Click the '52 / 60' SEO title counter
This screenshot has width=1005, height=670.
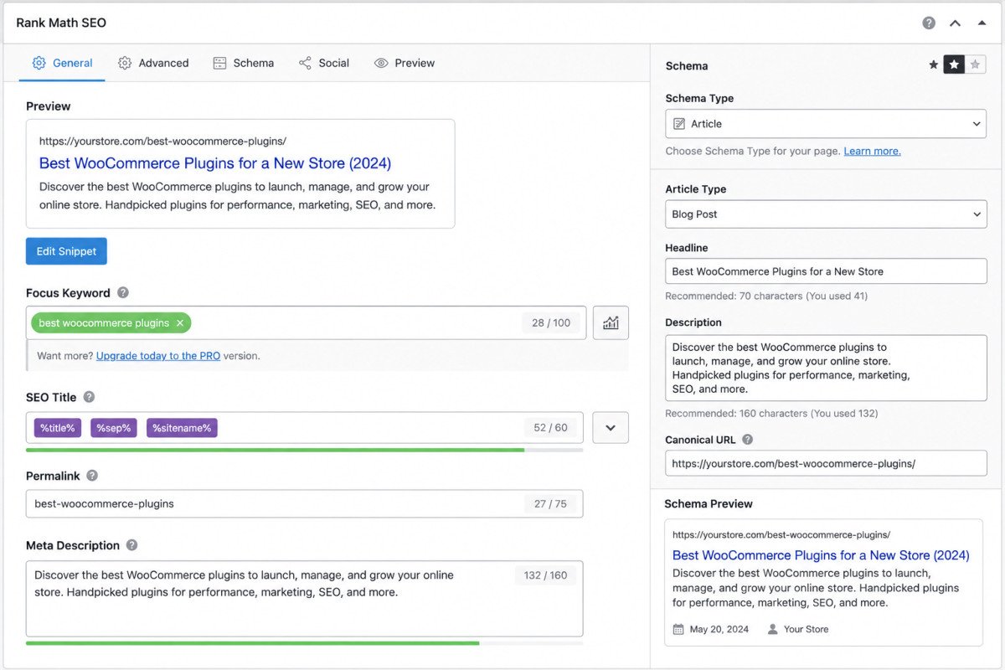(x=550, y=428)
